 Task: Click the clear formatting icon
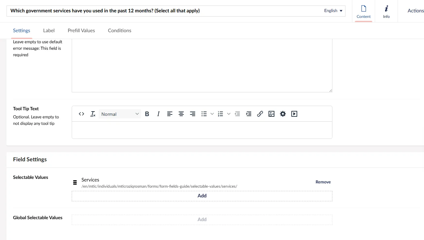[x=93, y=114]
